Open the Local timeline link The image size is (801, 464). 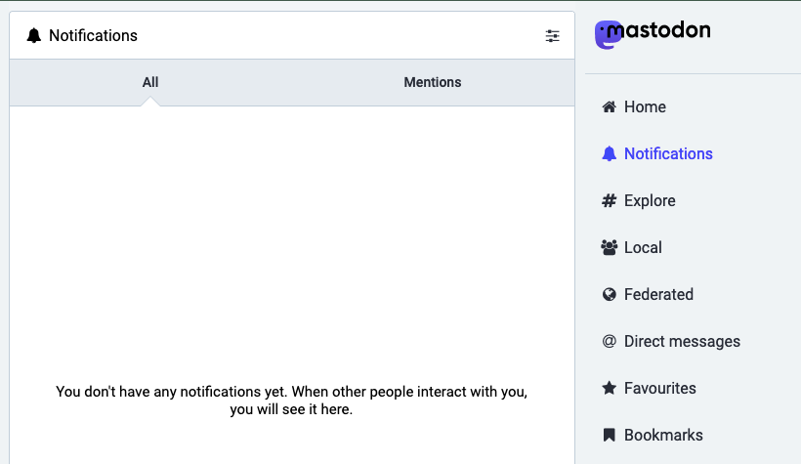click(x=643, y=248)
